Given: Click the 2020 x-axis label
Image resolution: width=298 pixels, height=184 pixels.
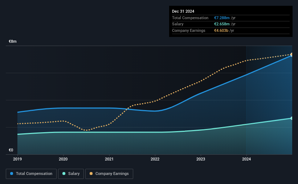Looking at the screenshot, I should tap(63, 159).
